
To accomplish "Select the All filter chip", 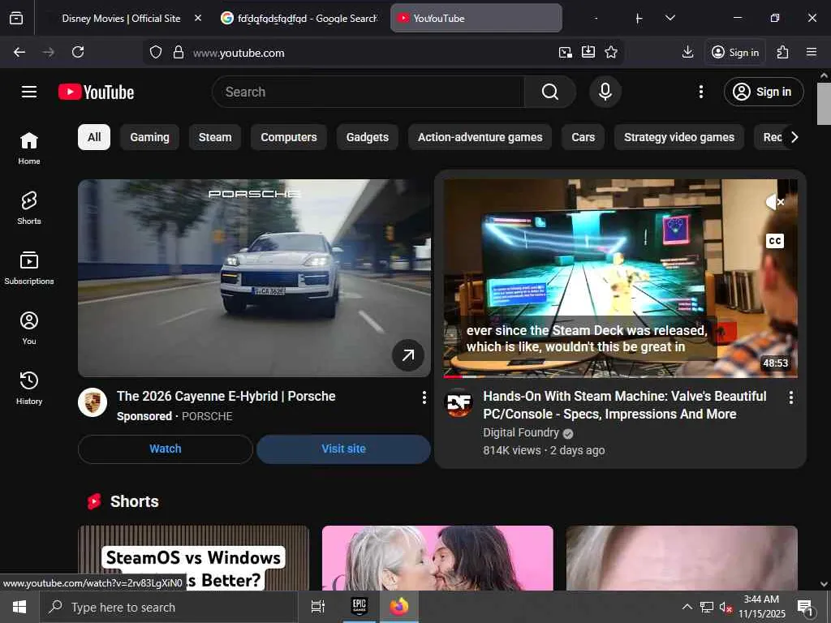I will (94, 137).
